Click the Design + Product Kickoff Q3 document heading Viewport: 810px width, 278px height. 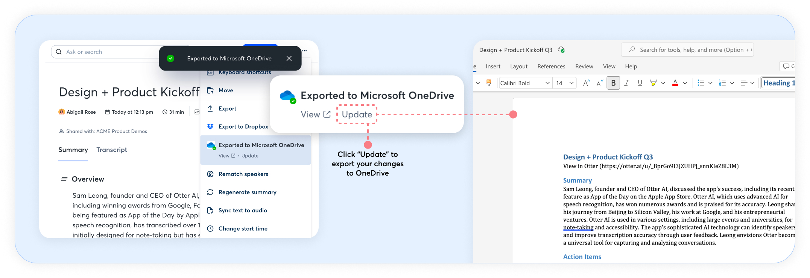pyautogui.click(x=608, y=157)
